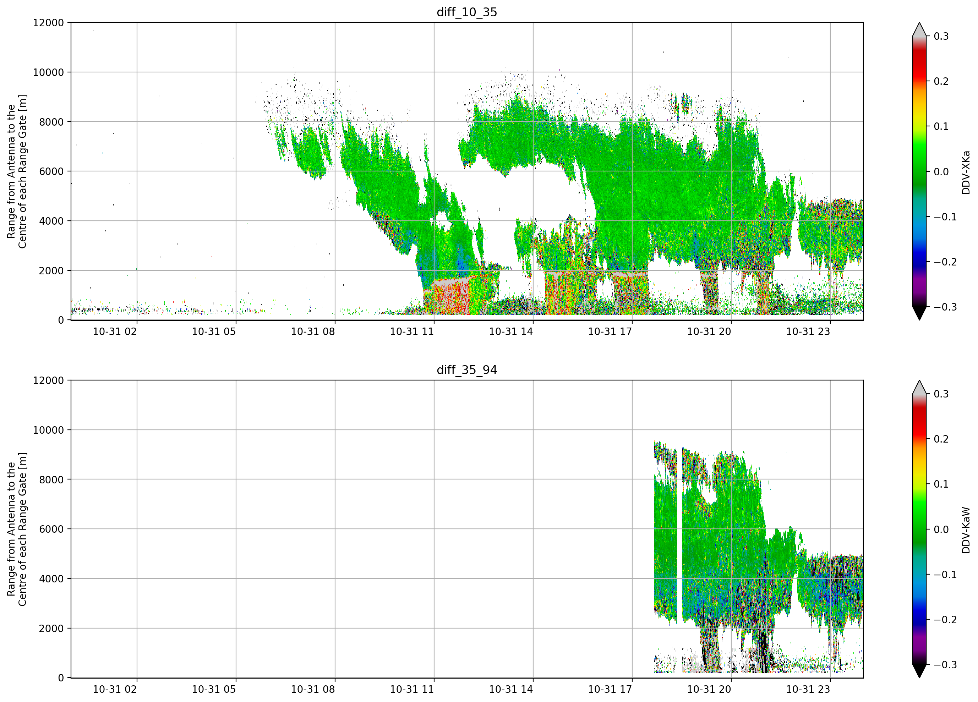The height and width of the screenshot is (702, 978).
Task: Click the "0.3" tick on DDV-XKa colorbar
Action: 941,36
